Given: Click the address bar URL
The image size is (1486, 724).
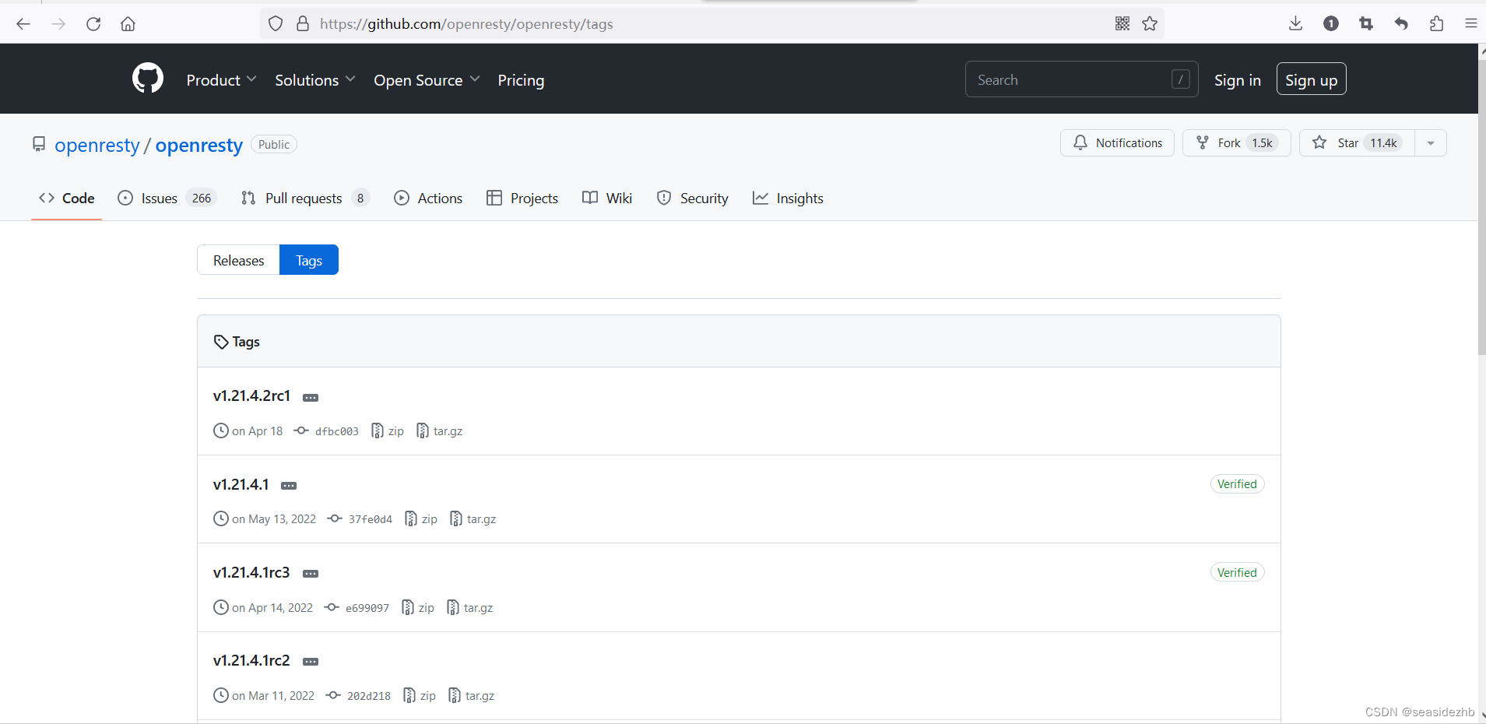Looking at the screenshot, I should (466, 24).
